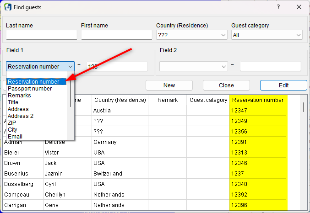This screenshot has height=213, width=310.
Task: Focus the First name text box
Action: click(116, 35)
